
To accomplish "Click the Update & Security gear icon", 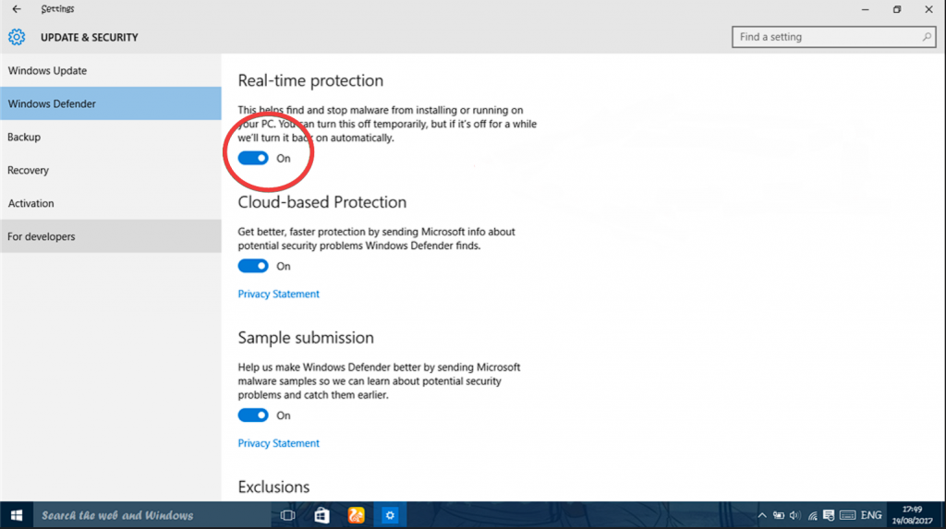I will click(x=17, y=38).
